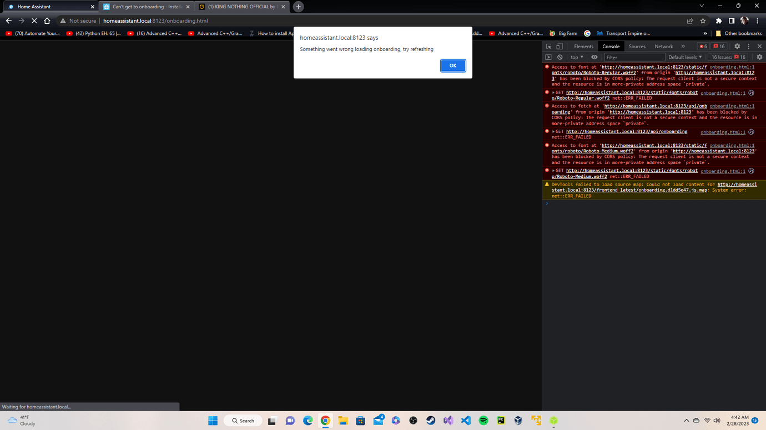The image size is (766, 430).
Task: Launch Visual Studio Code from the taskbar
Action: [466, 421]
